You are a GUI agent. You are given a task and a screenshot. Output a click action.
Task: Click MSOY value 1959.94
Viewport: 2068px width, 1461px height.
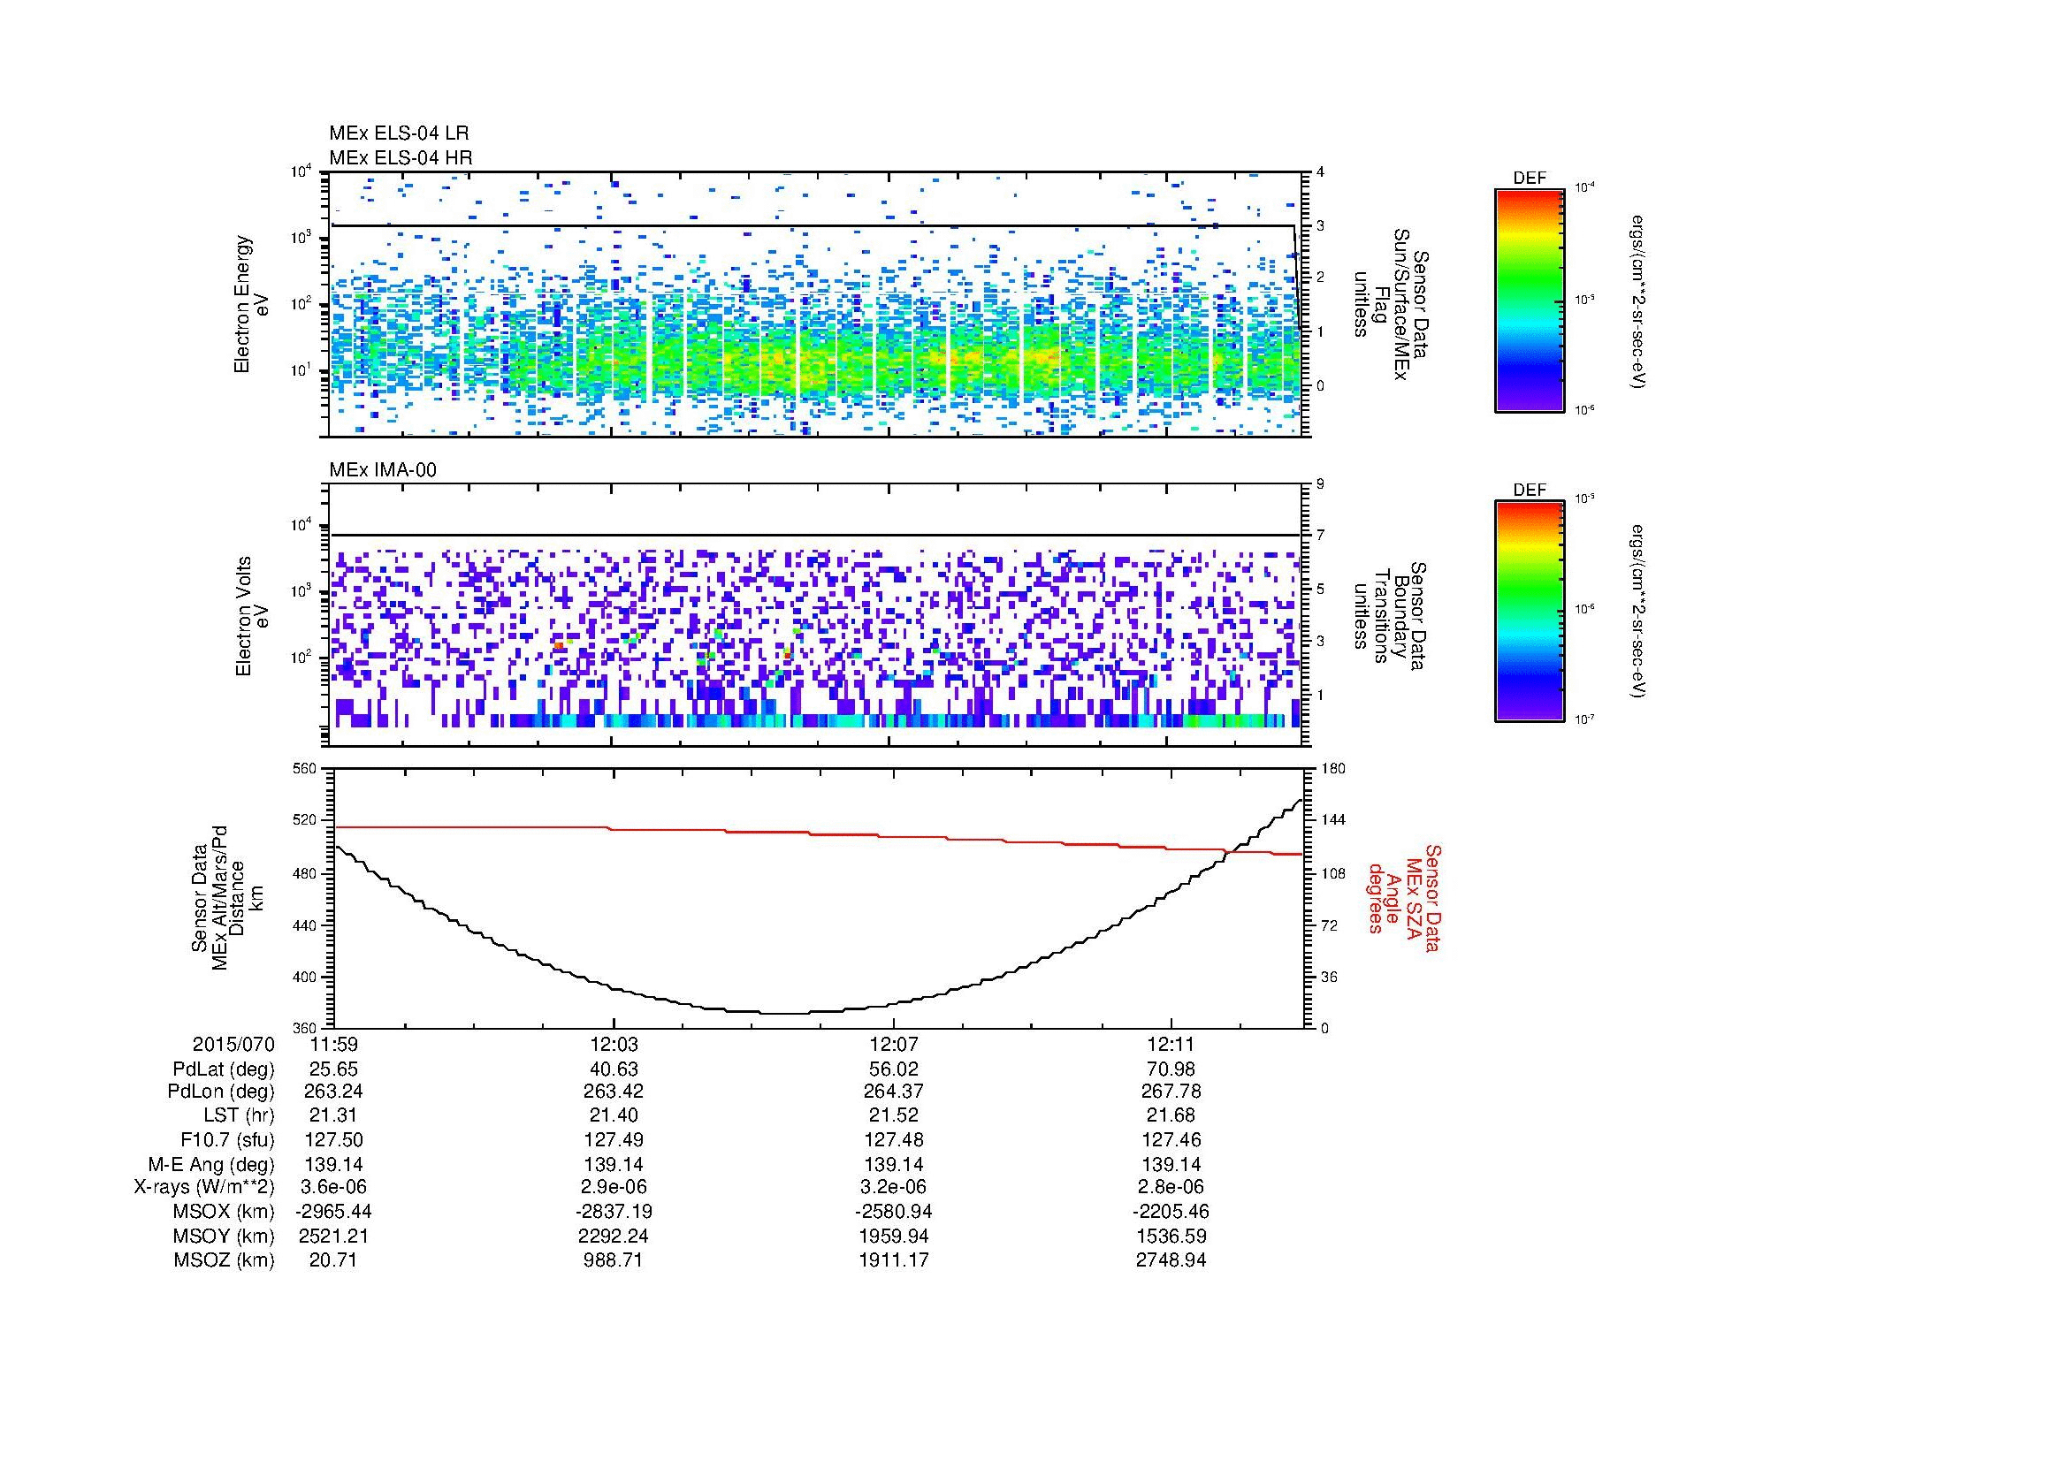pyautogui.click(x=893, y=1236)
